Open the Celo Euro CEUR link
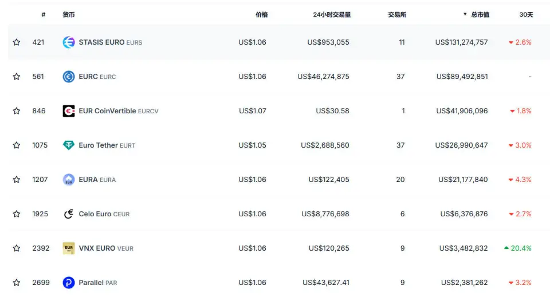 click(104, 214)
